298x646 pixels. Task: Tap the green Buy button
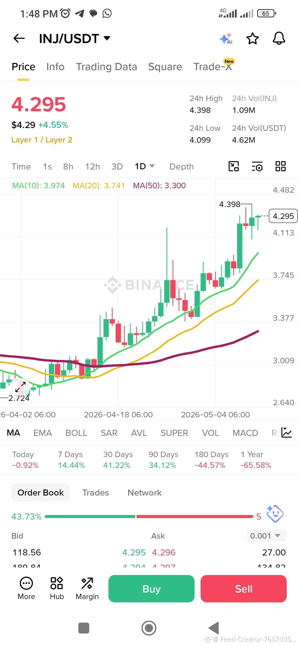click(x=151, y=589)
